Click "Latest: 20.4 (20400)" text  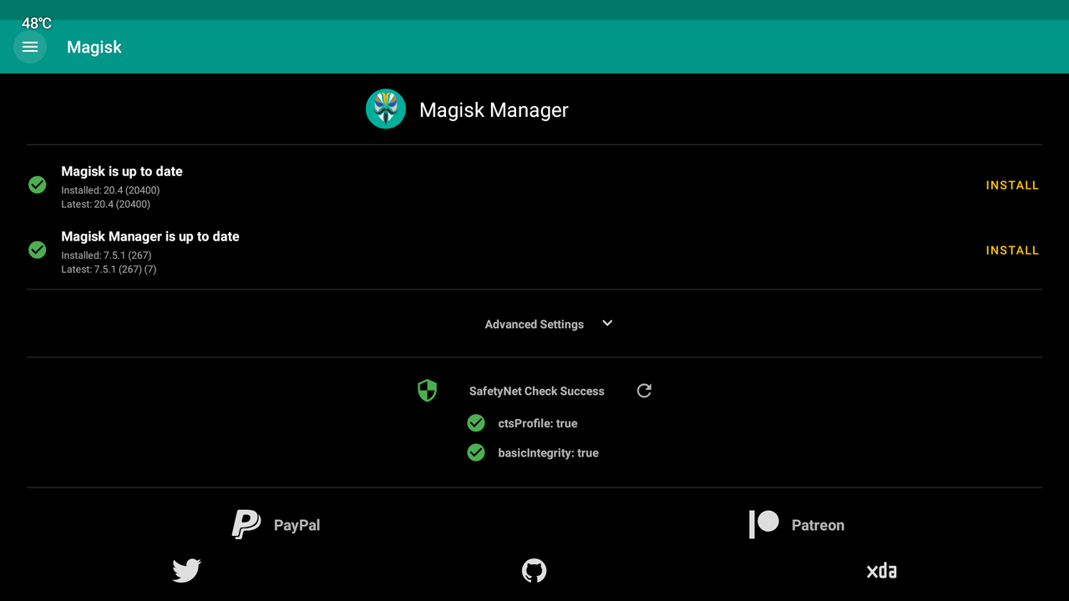click(x=105, y=205)
